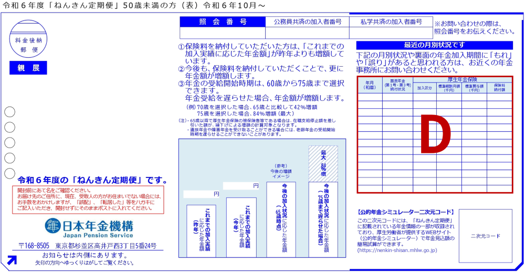Click the Japan Pension Service logo
525x272 pixels.
[x=89, y=228]
